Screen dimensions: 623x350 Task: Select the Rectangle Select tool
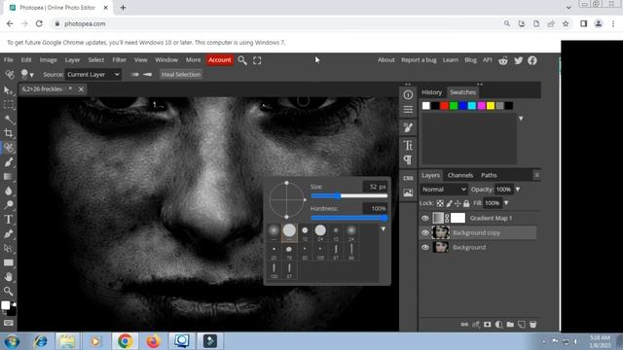[9, 105]
